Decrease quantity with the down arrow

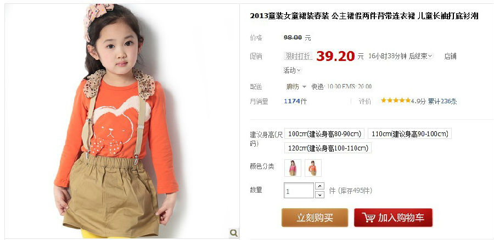(320, 194)
